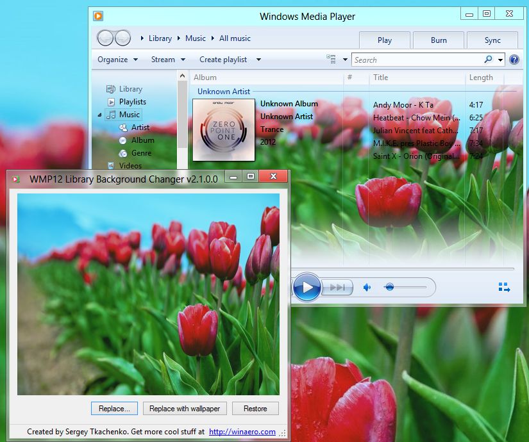
Task: Click the Replace with wallpaper button
Action: point(185,408)
